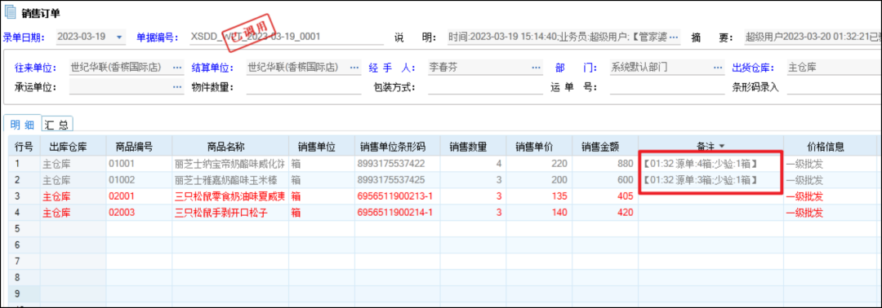This screenshot has height=308, width=882.
Task: Open 经手人 lookup ellipsis button
Action: (537, 68)
